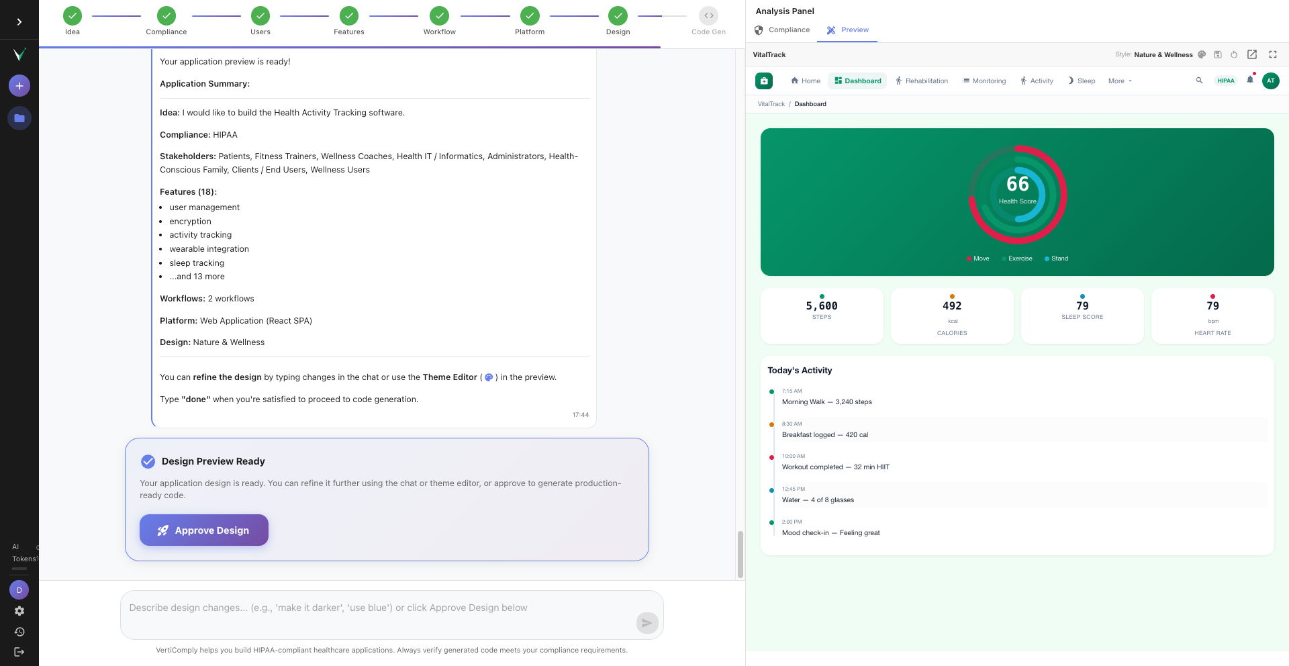
Task: Open the Theme Editor palette icon
Action: pos(1202,54)
